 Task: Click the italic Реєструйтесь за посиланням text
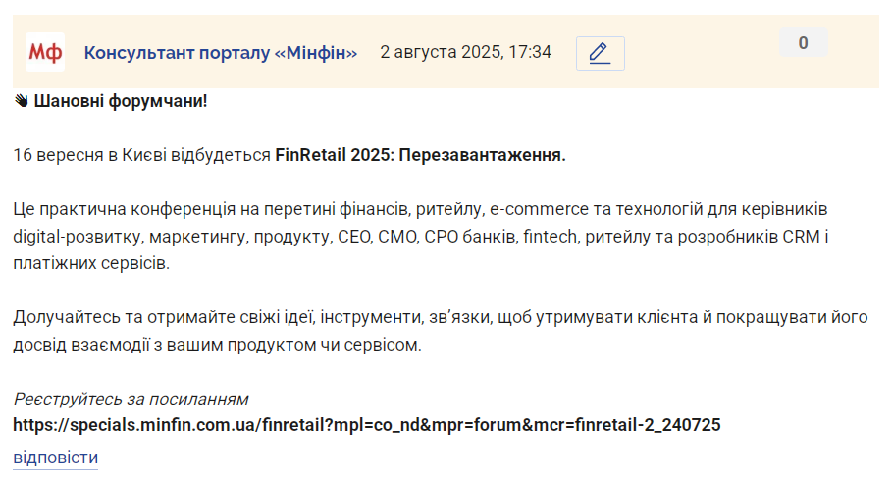coord(131,399)
